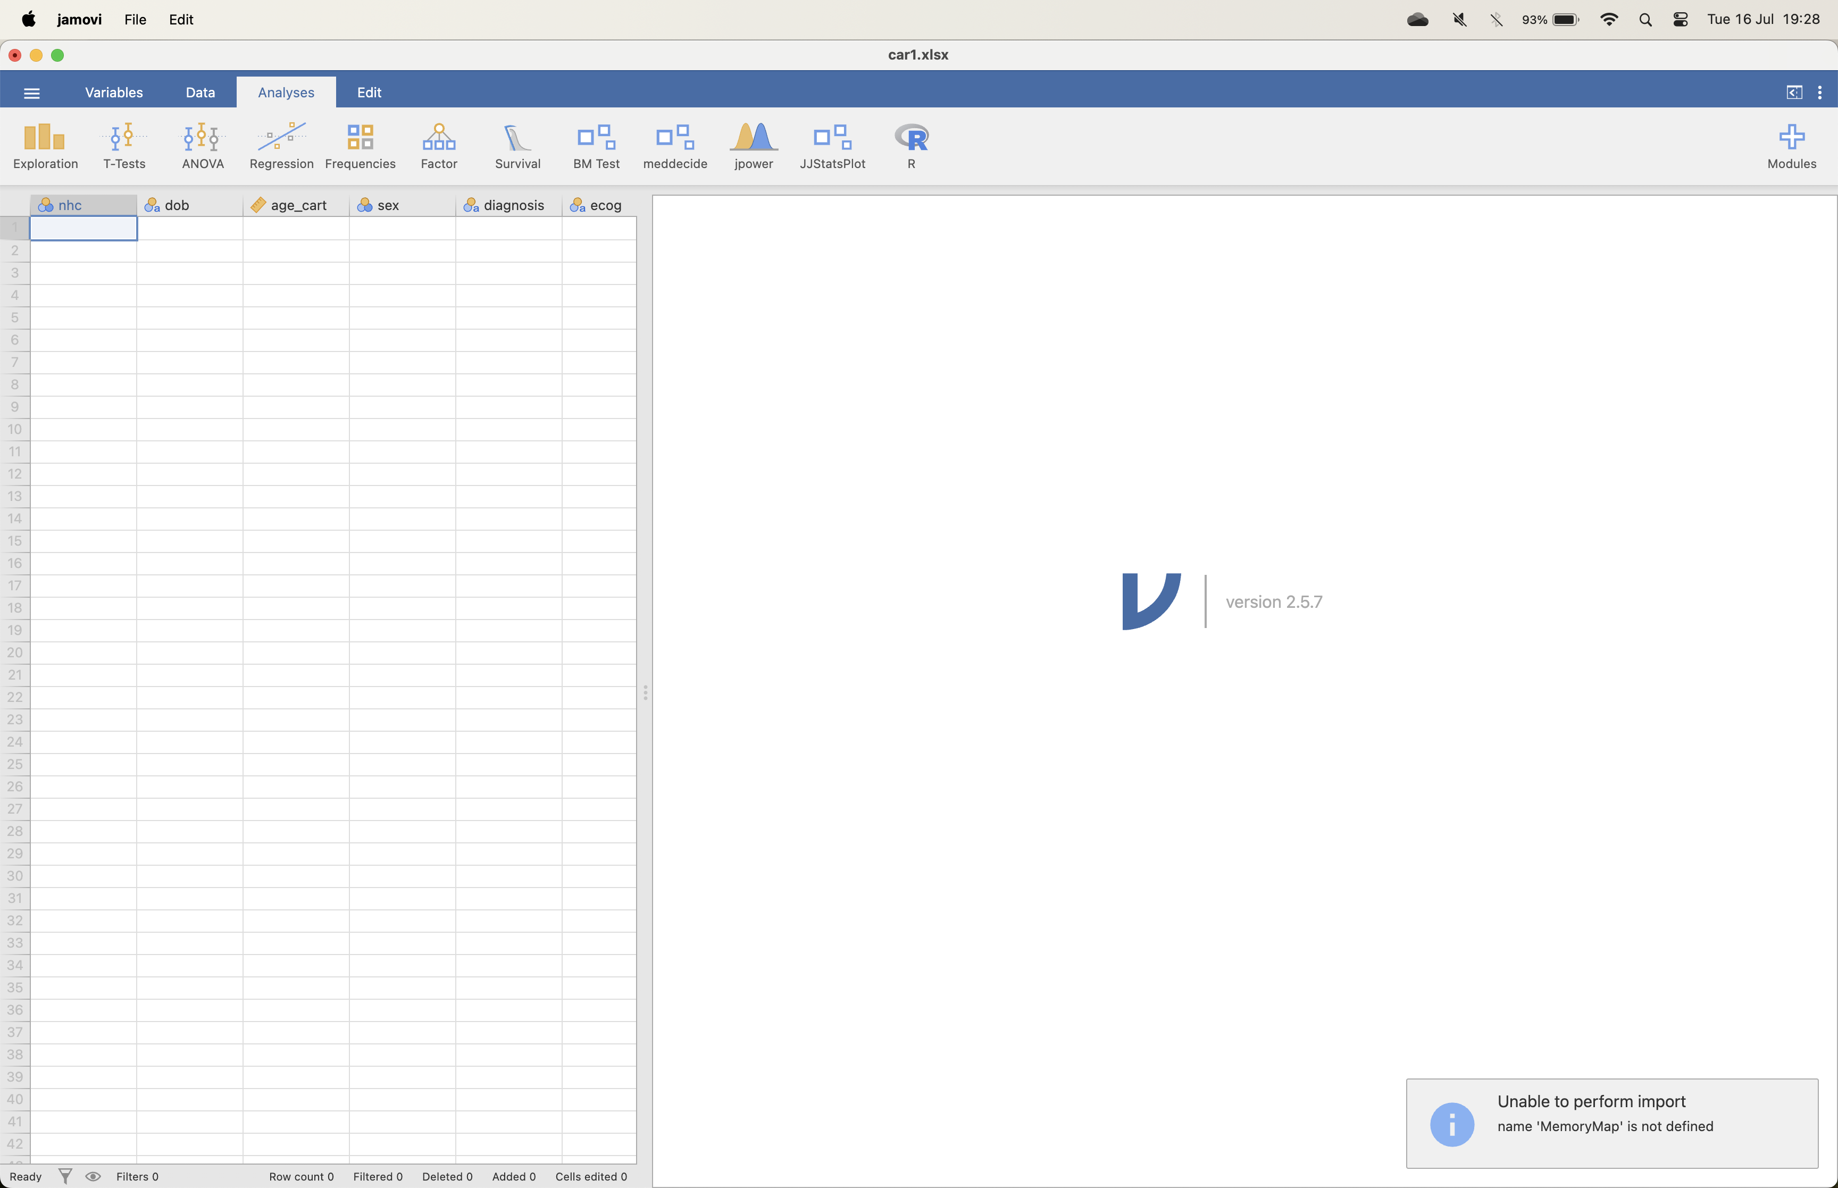Select row header number 10
Image resolution: width=1838 pixels, height=1188 pixels.
[15, 430]
